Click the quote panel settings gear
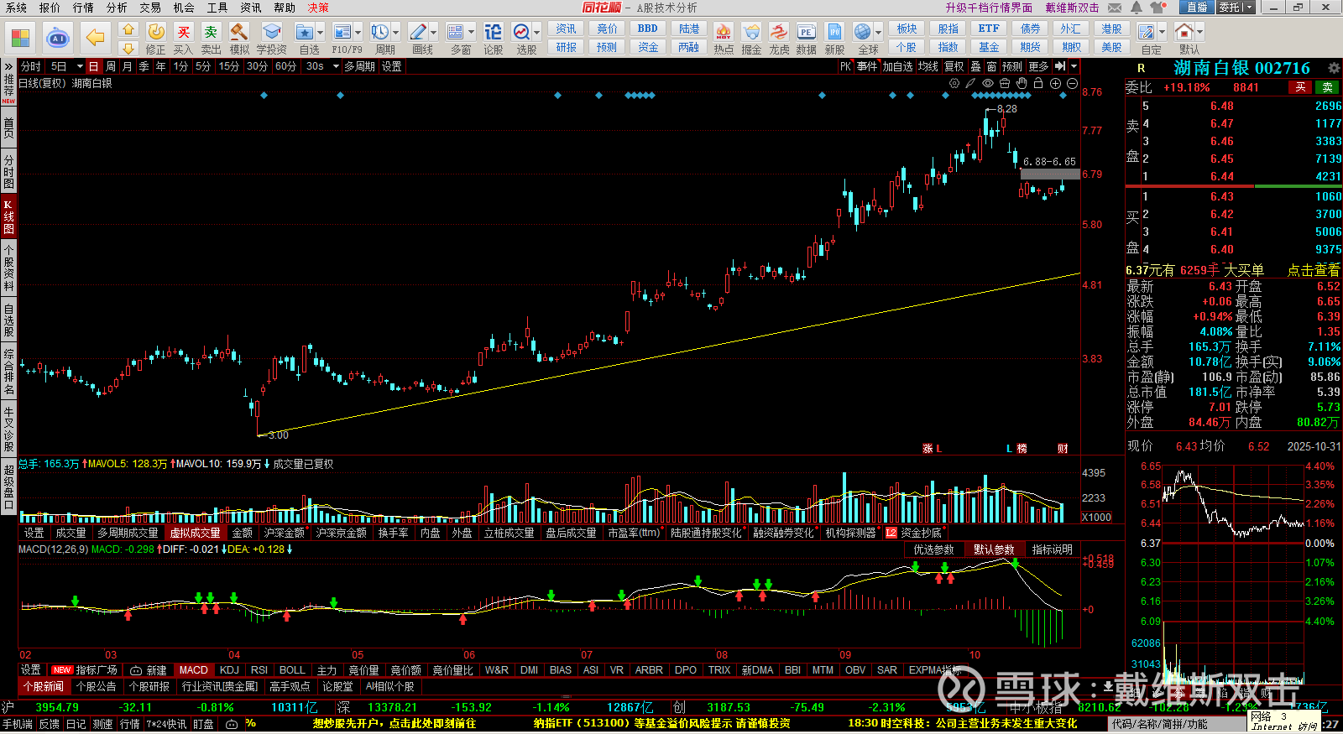The width and height of the screenshot is (1343, 734). [x=1333, y=68]
